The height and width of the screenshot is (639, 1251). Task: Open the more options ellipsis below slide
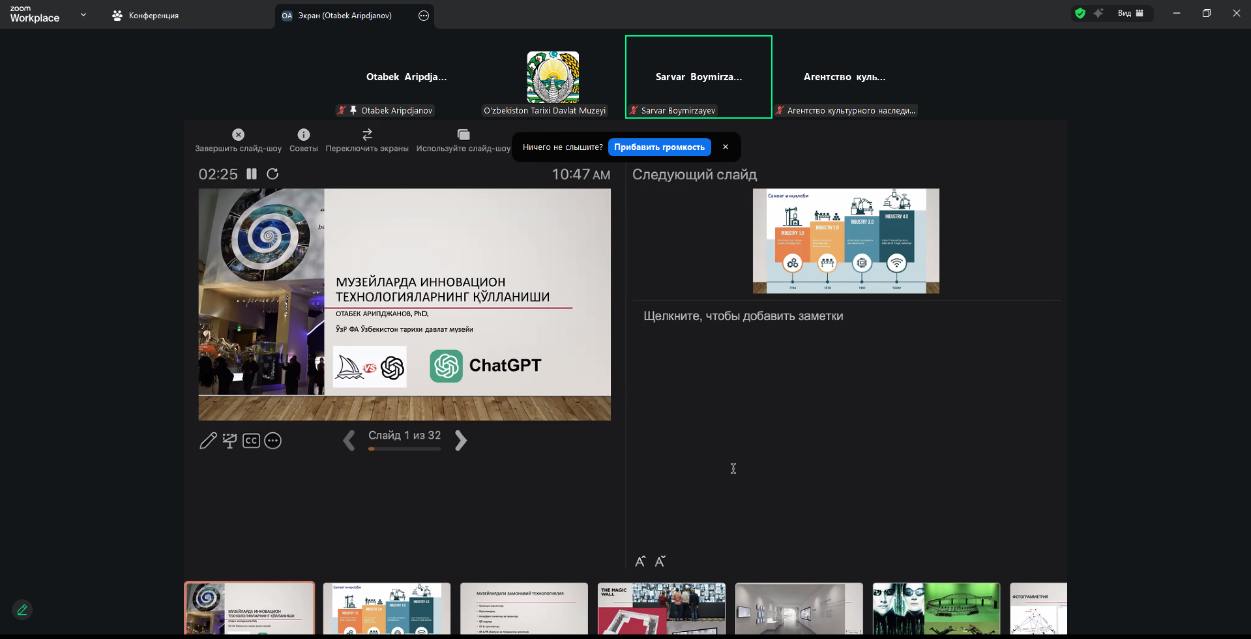click(x=273, y=441)
